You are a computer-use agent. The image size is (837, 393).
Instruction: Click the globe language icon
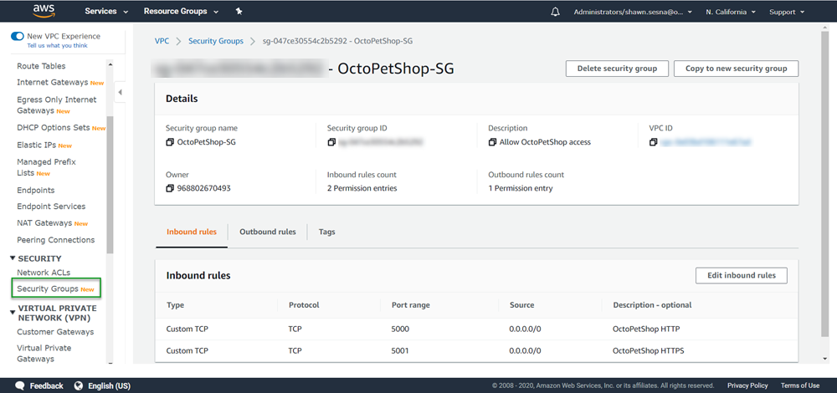coord(79,385)
